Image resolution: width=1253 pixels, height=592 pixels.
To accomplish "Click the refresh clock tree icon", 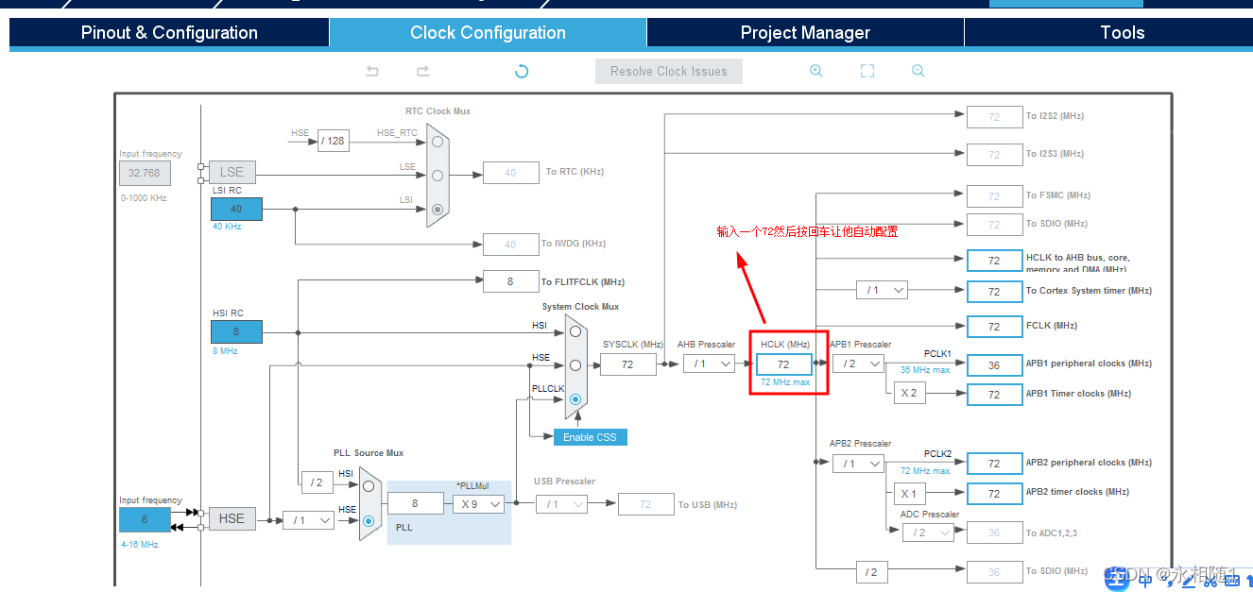I will [x=522, y=71].
